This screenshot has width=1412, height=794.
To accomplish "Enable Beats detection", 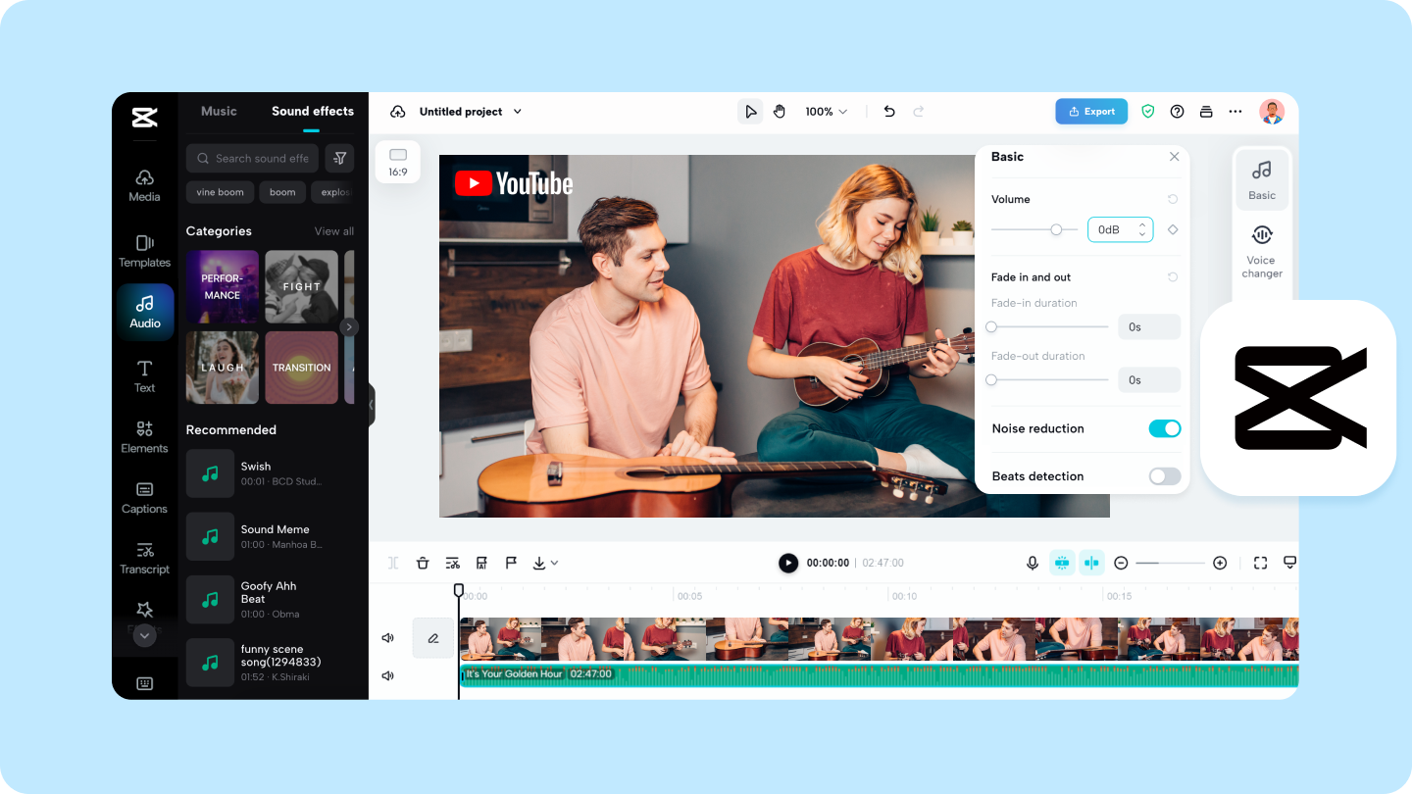I will point(1165,475).
